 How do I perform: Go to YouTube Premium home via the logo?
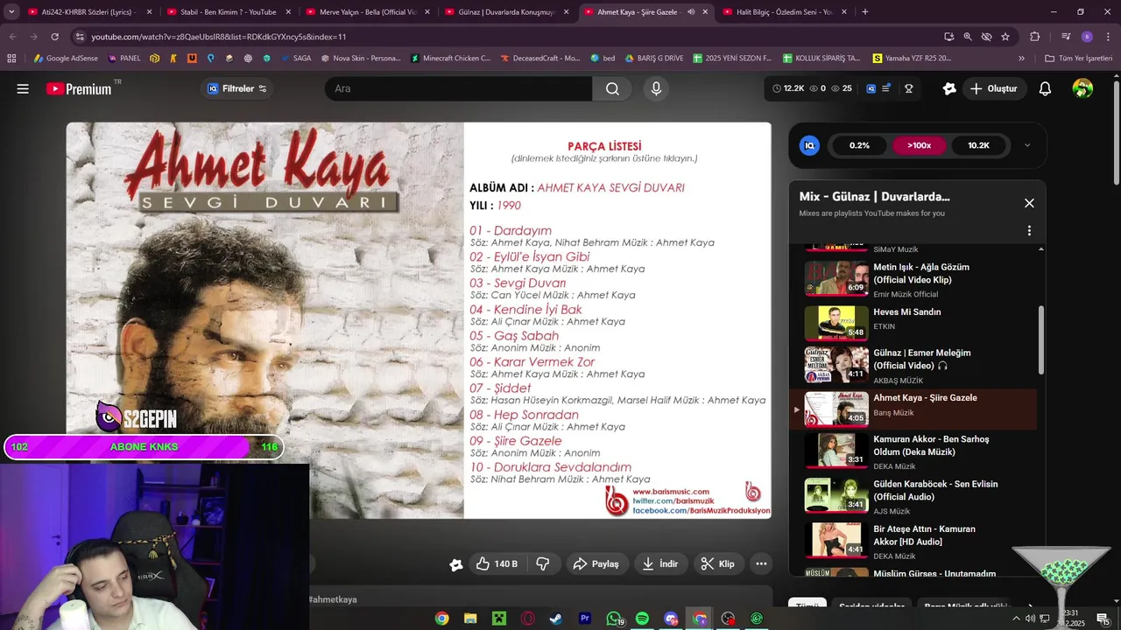click(x=81, y=88)
